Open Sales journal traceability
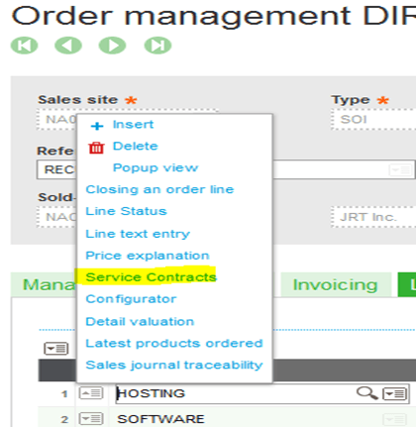The image size is (416, 427). tap(174, 365)
